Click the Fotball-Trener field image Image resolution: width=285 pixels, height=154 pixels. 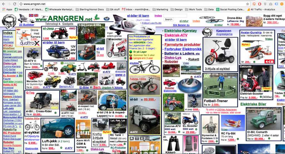click(x=220, y=86)
